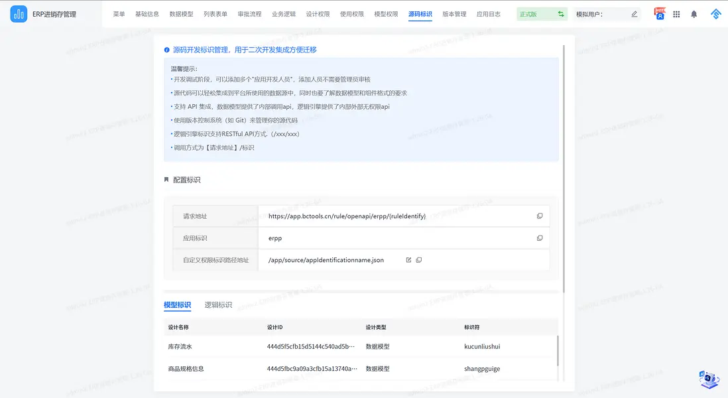Click the model table vertical scrollbar
Screen dimensions: 728x398
tap(557, 350)
